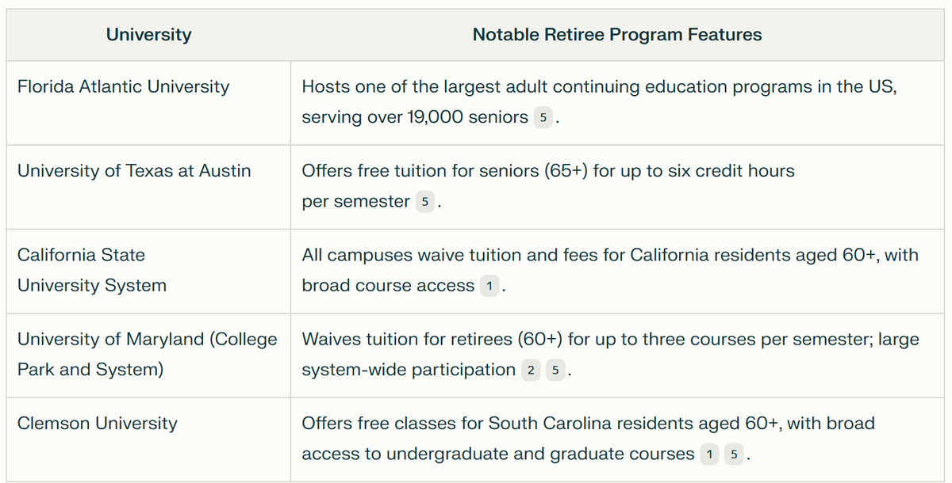Click citation 5 in University of Maryland row
952x483 pixels.
(554, 371)
